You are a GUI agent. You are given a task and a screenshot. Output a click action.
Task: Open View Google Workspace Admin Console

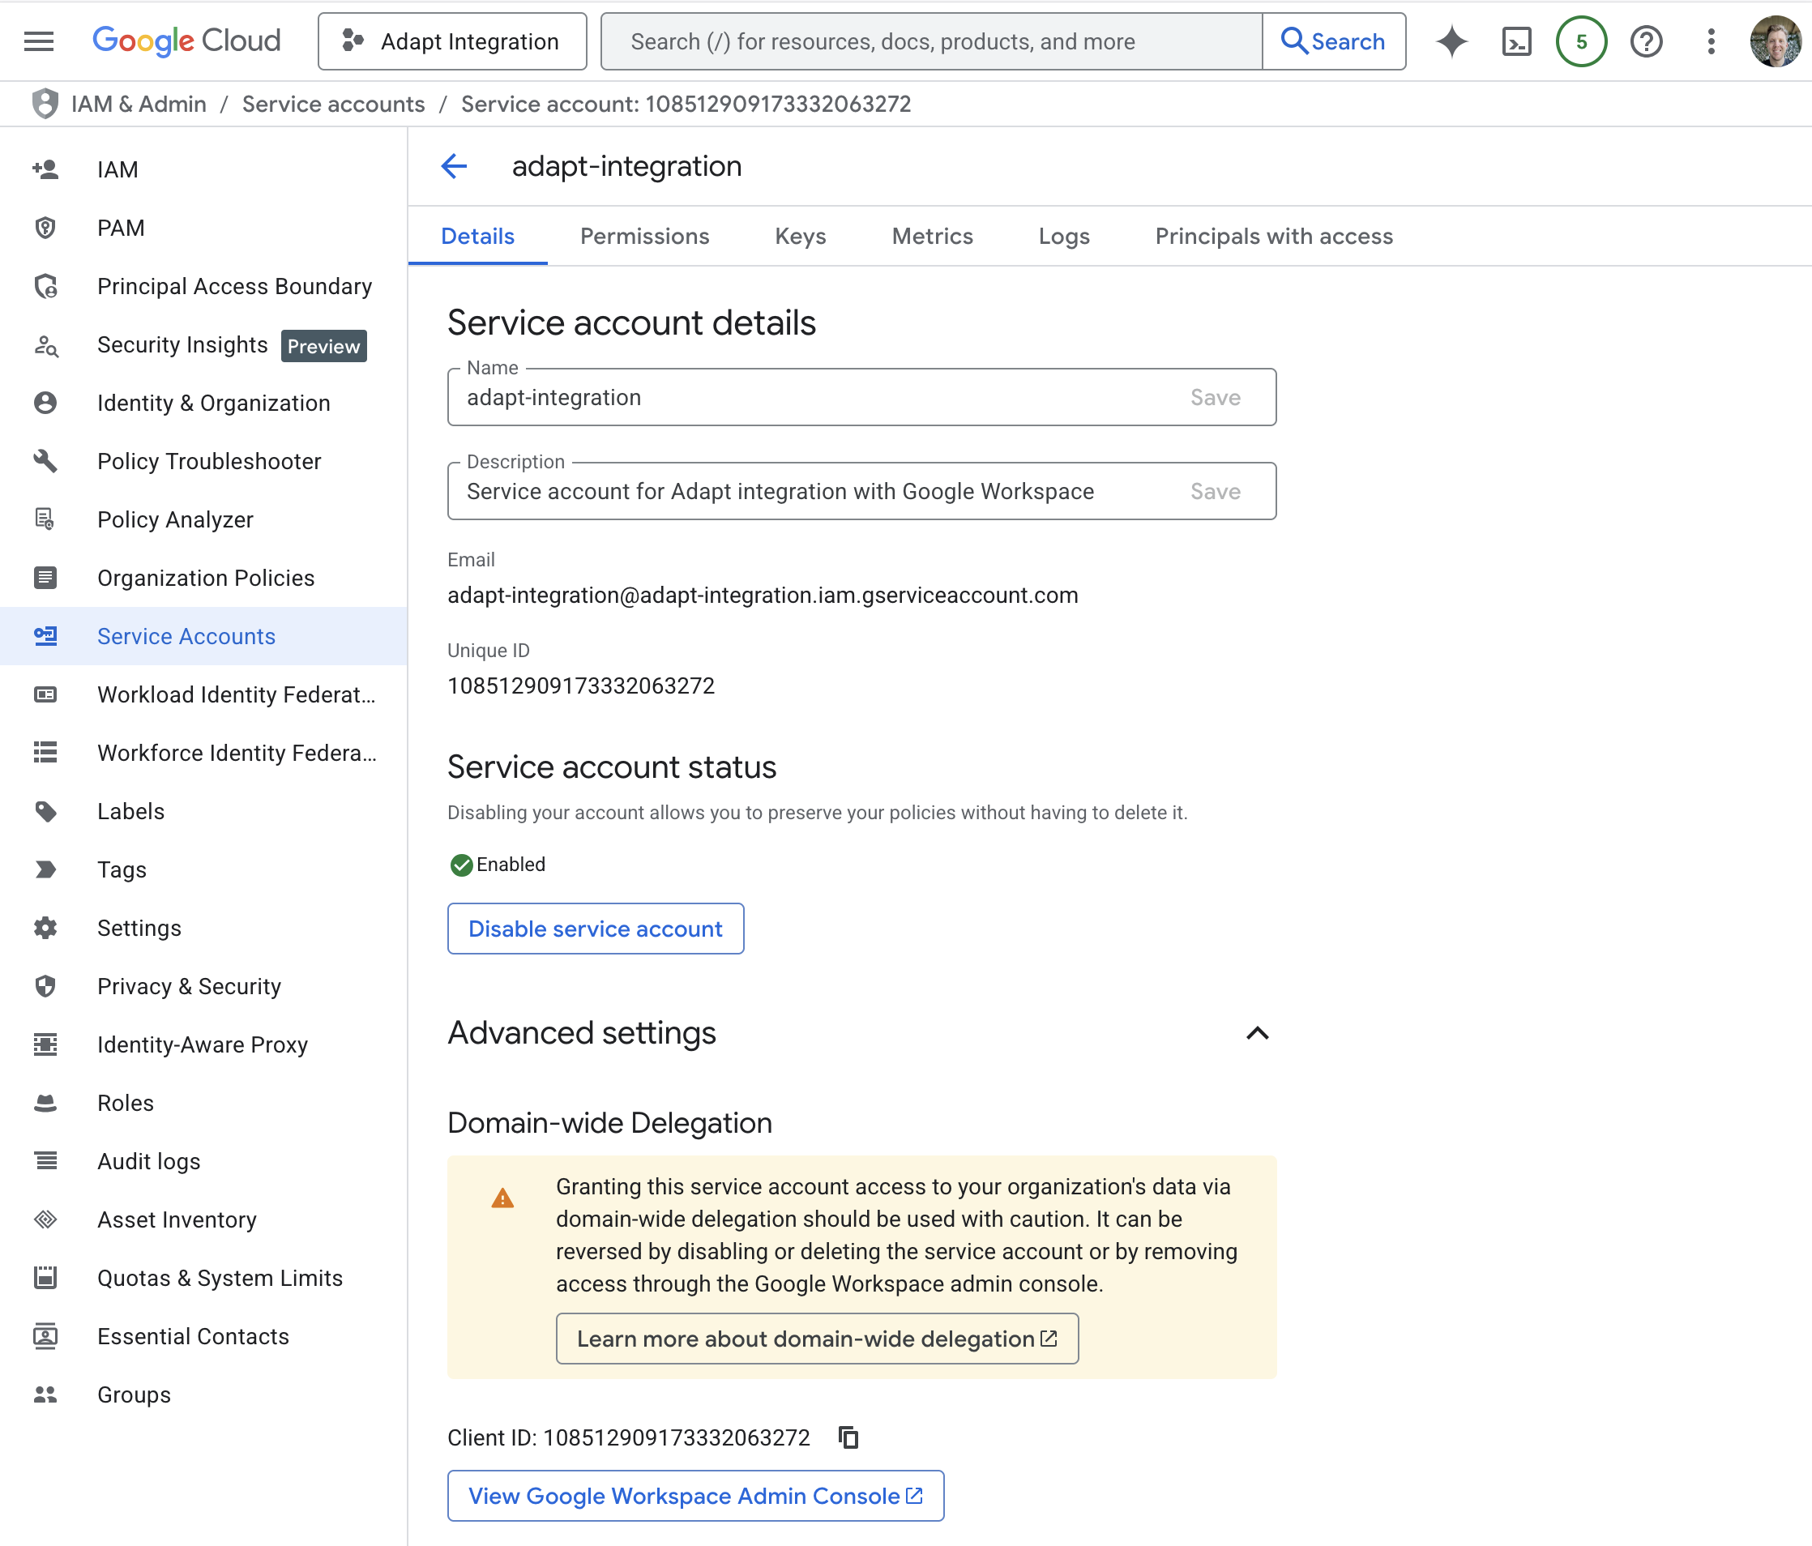coord(695,1495)
